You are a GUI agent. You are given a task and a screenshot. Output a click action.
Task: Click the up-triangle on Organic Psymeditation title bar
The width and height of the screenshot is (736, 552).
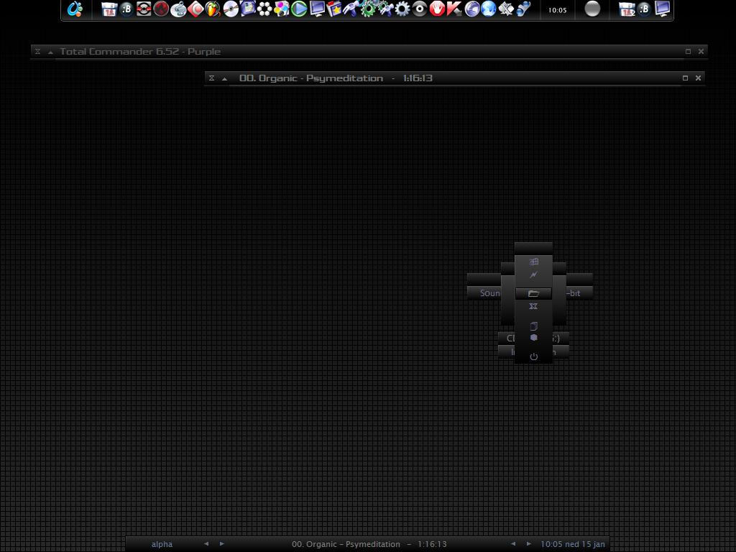click(224, 79)
